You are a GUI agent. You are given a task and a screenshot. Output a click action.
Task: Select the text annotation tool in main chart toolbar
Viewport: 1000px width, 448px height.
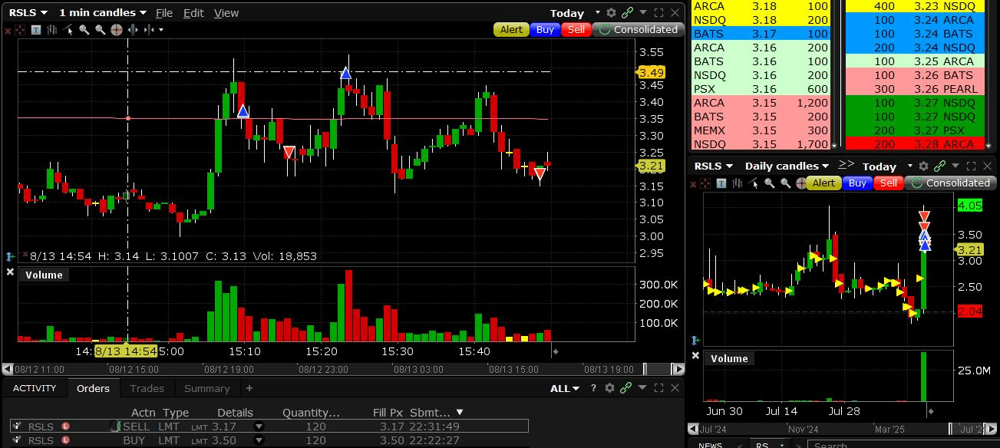(36, 30)
